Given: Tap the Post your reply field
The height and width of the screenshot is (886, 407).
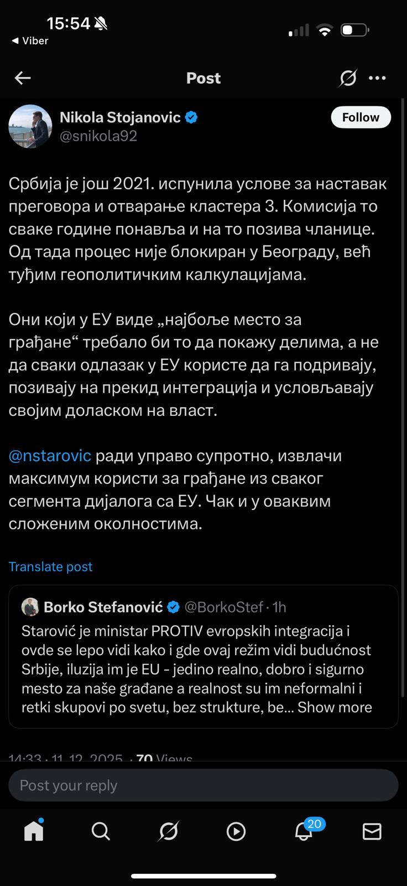Looking at the screenshot, I should 203,785.
